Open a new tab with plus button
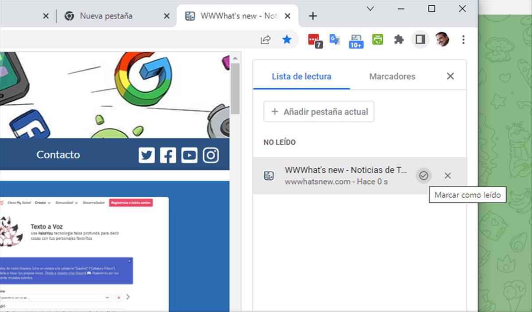 313,16
